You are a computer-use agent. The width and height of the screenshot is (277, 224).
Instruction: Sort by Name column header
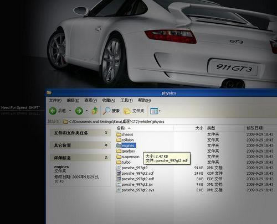(x=145, y=128)
